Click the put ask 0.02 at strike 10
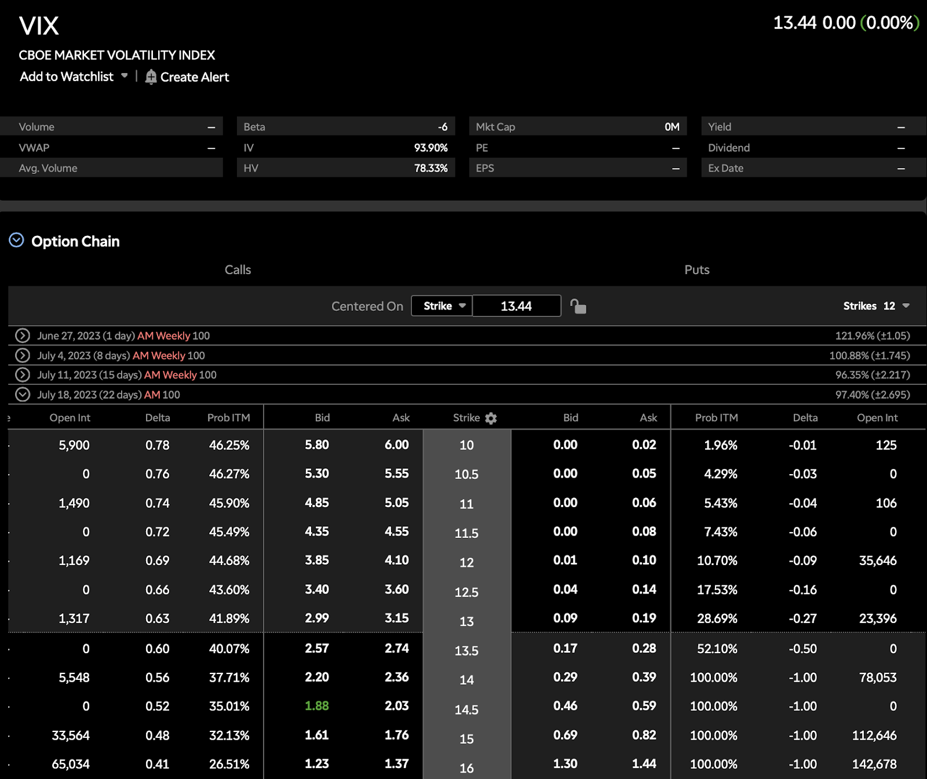This screenshot has width=927, height=779. pyautogui.click(x=644, y=445)
